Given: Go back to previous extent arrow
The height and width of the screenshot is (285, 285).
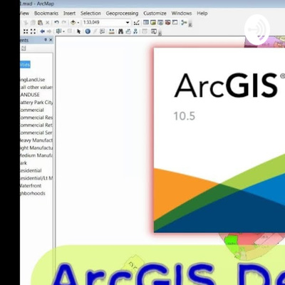Looking at the screenshot, I should pyautogui.click(x=43, y=31).
